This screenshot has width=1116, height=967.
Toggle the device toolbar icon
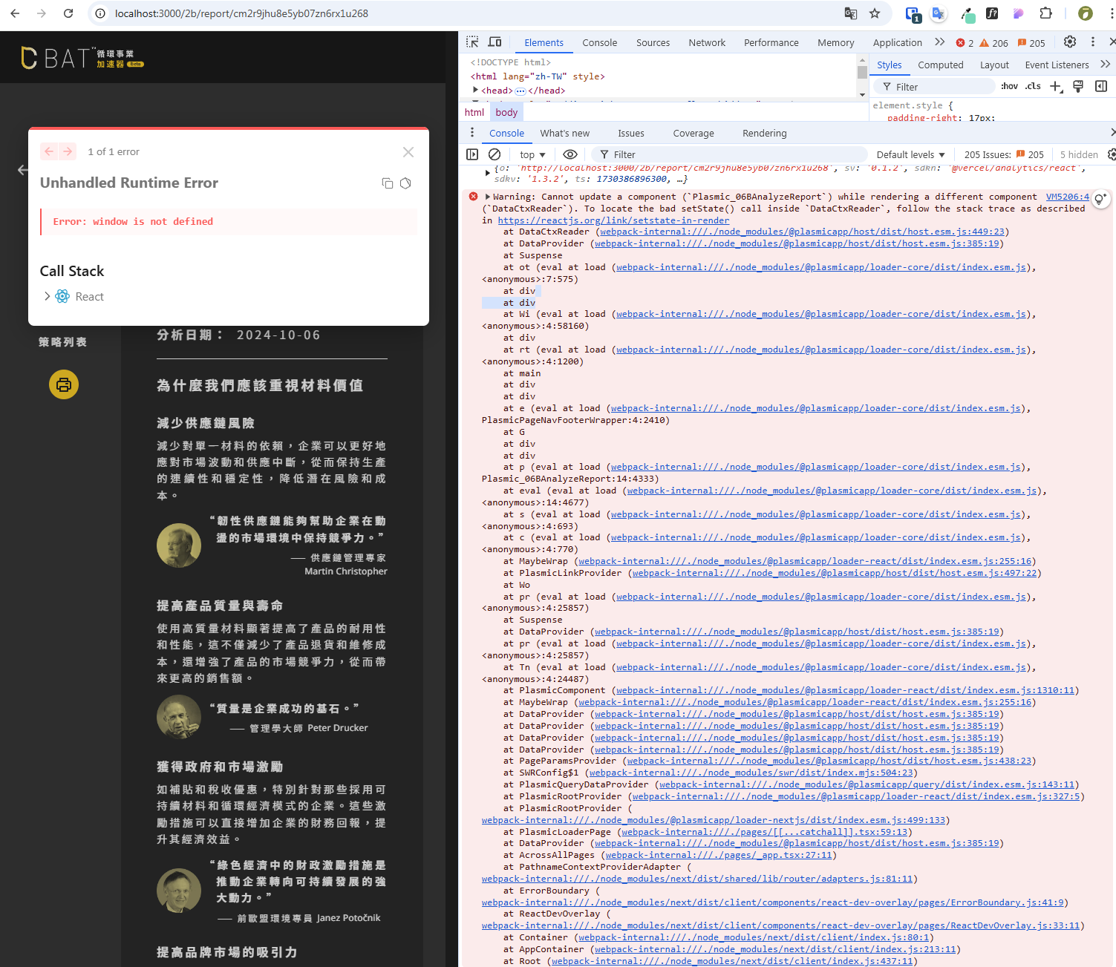point(495,42)
